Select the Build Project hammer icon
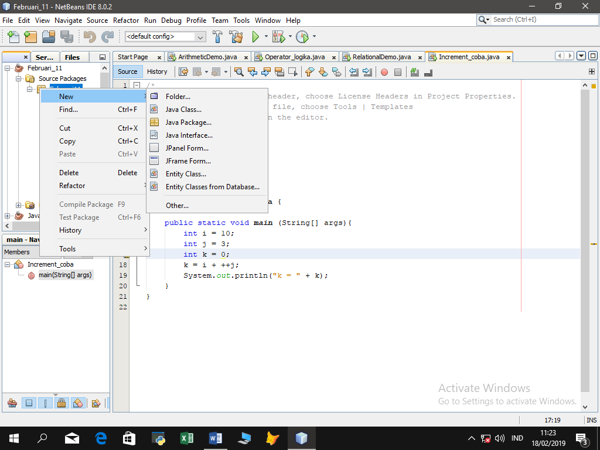 click(x=219, y=36)
